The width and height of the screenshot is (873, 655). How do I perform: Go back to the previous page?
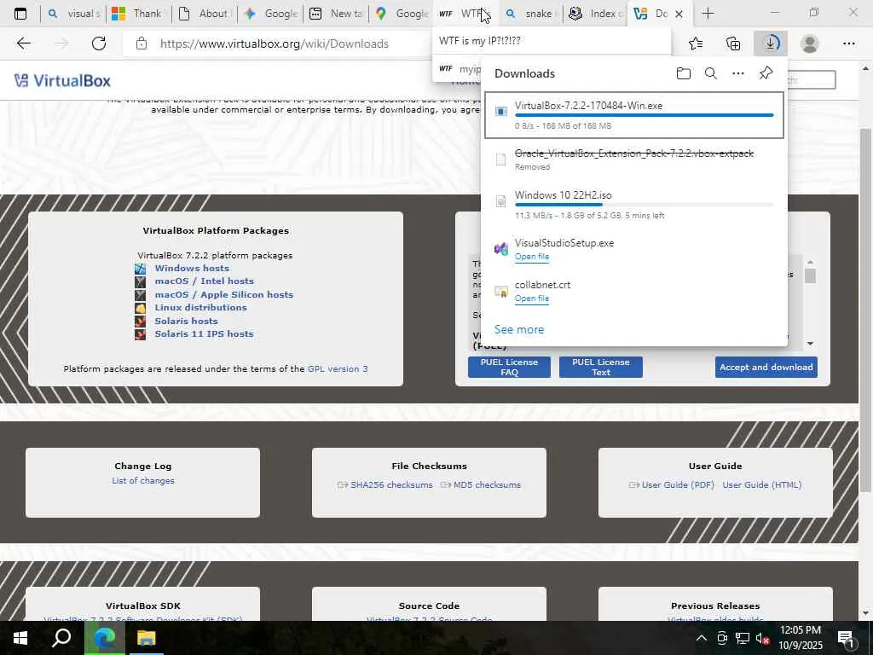pyautogui.click(x=23, y=43)
